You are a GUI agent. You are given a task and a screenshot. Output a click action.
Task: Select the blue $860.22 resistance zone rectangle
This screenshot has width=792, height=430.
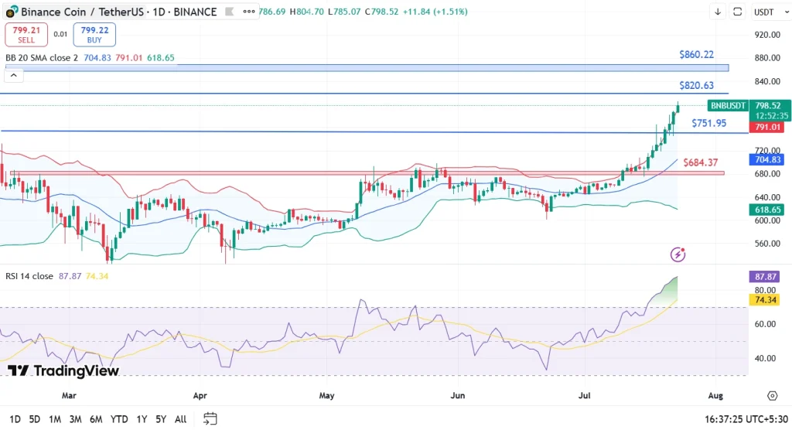367,68
